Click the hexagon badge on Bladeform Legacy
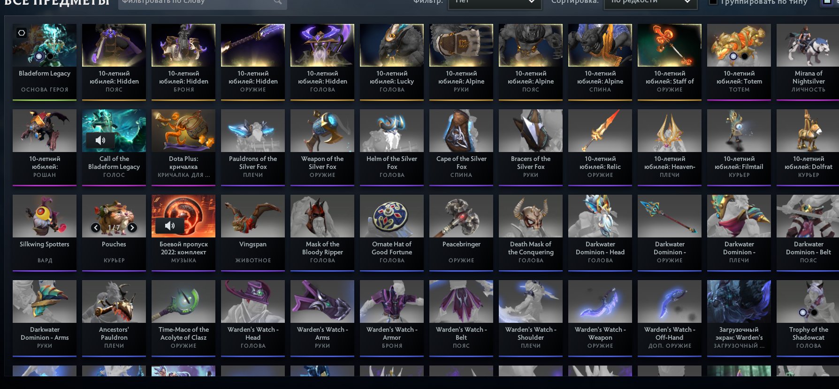839x389 pixels. [x=22, y=33]
